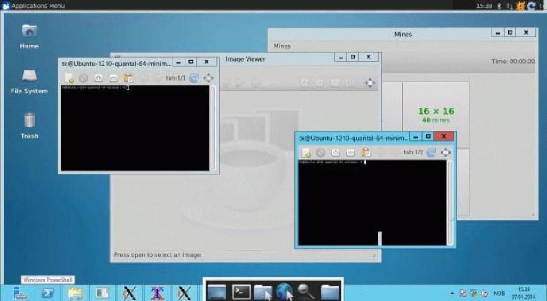
Task: Maximize the Mines window
Action: [x=510, y=33]
